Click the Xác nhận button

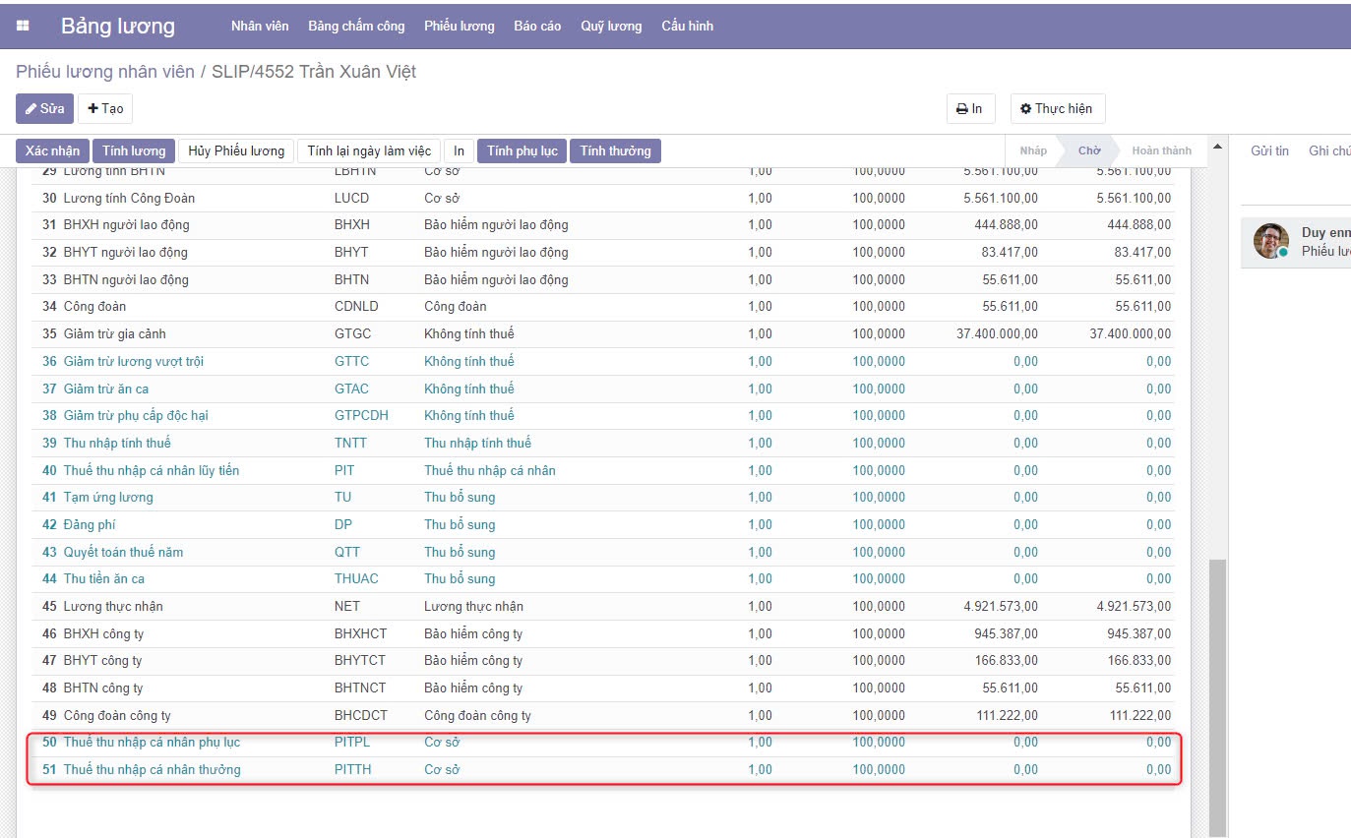[52, 150]
